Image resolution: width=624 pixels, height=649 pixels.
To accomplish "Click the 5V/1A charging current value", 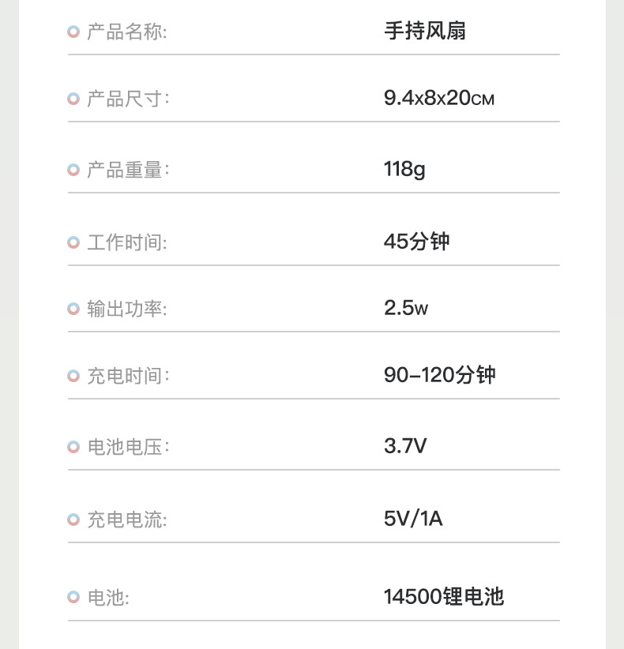I will 413,519.
